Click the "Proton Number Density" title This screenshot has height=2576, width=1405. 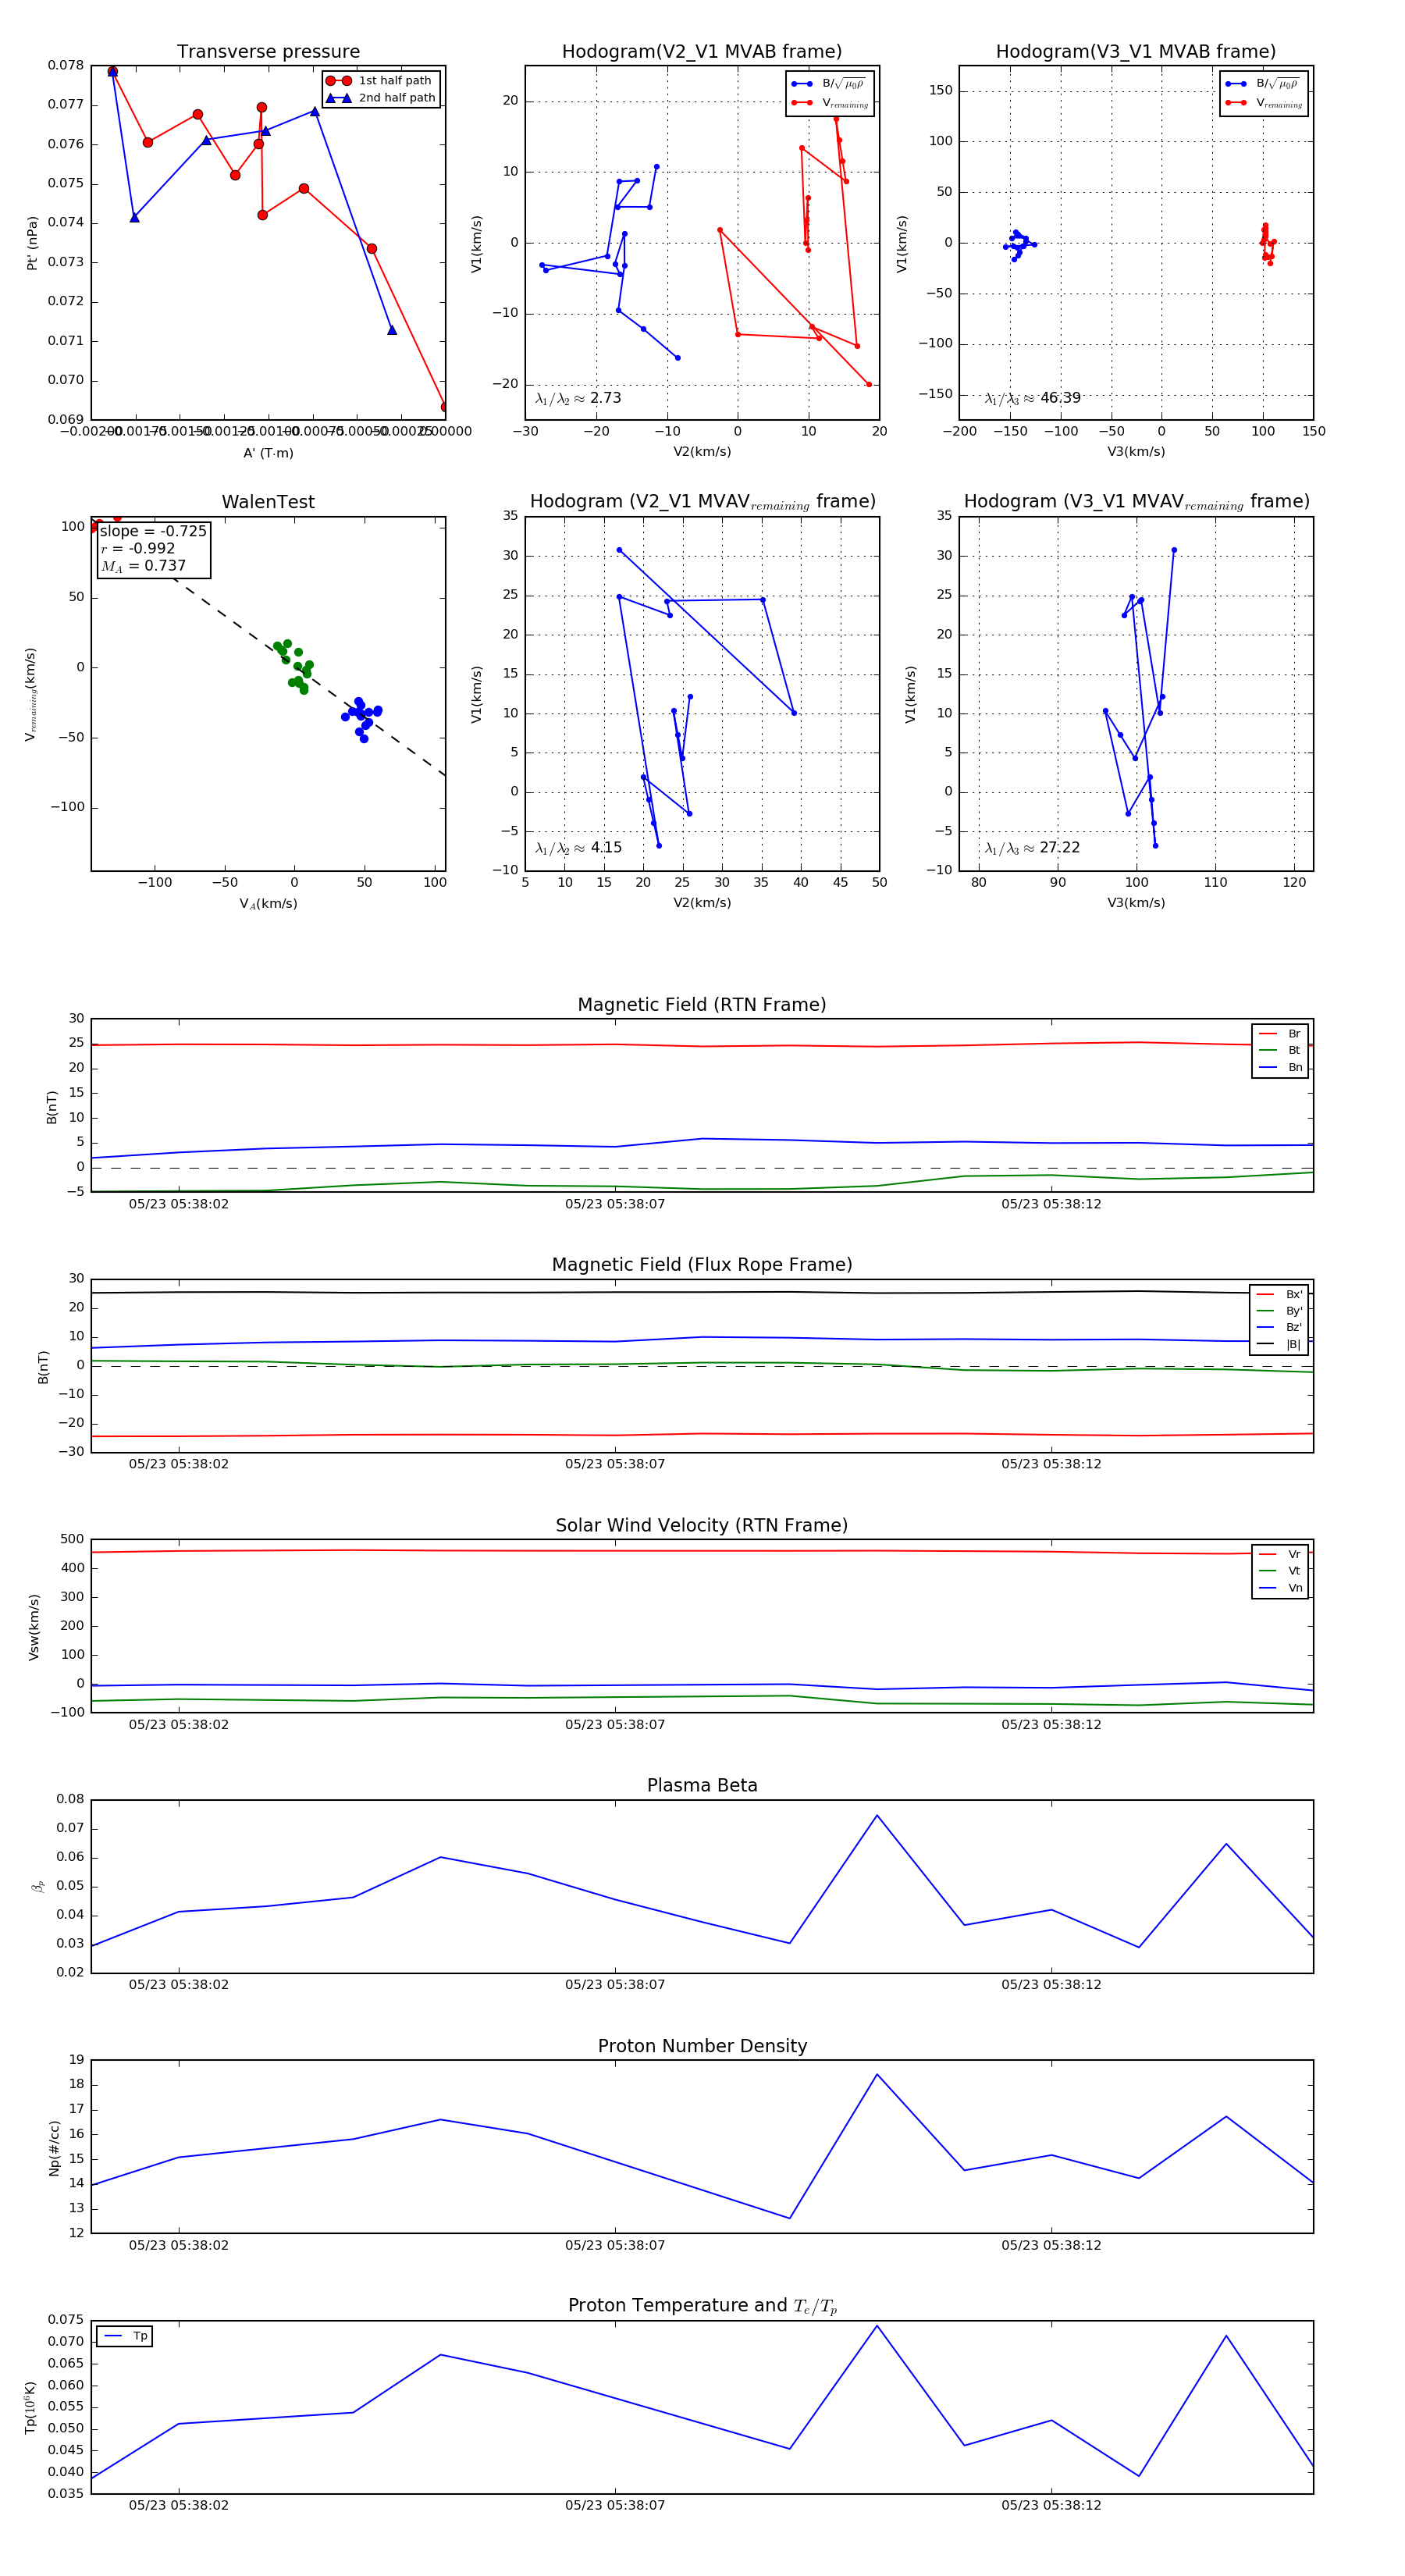(x=702, y=2046)
